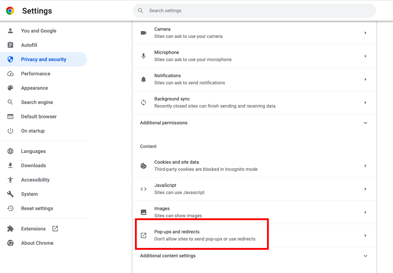Click the Extensions external link icon

[x=55, y=229]
